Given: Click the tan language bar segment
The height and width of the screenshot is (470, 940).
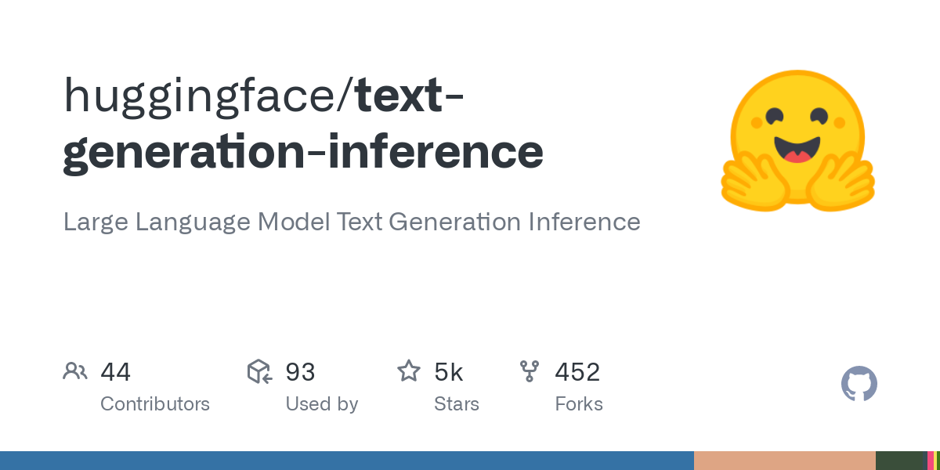Looking at the screenshot, I should click(x=784, y=461).
